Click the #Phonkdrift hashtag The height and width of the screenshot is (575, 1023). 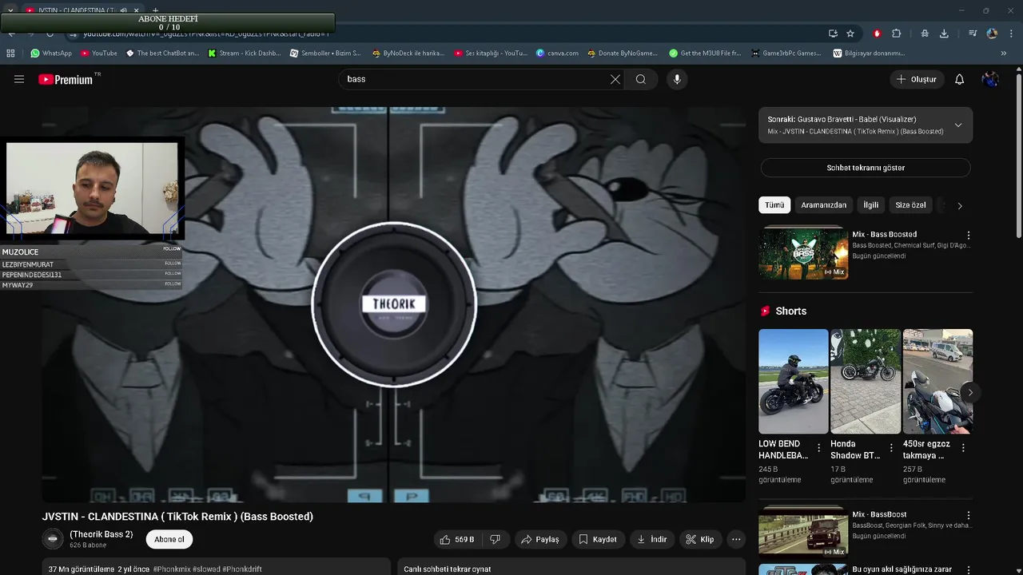coord(242,569)
